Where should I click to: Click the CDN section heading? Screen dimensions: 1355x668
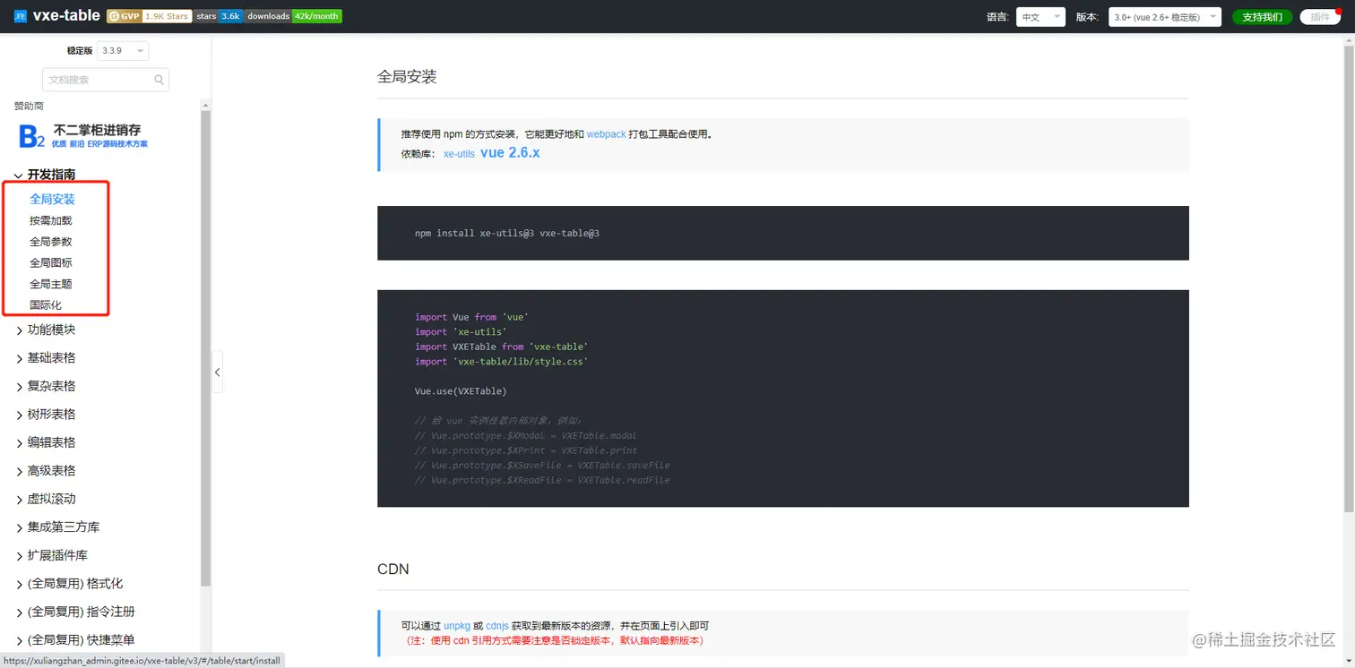[393, 569]
